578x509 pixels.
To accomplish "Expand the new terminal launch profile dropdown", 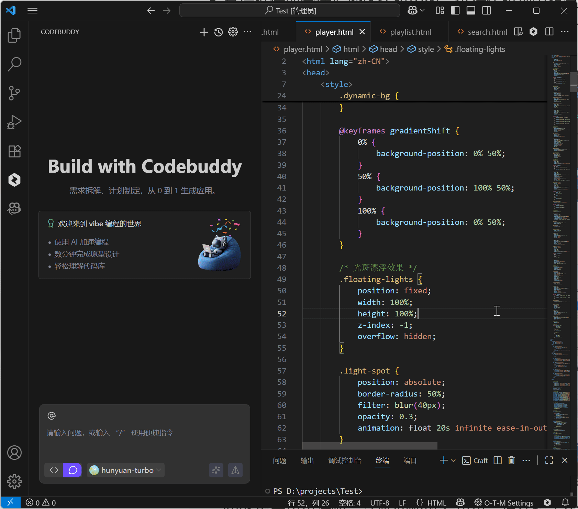I will coord(453,461).
